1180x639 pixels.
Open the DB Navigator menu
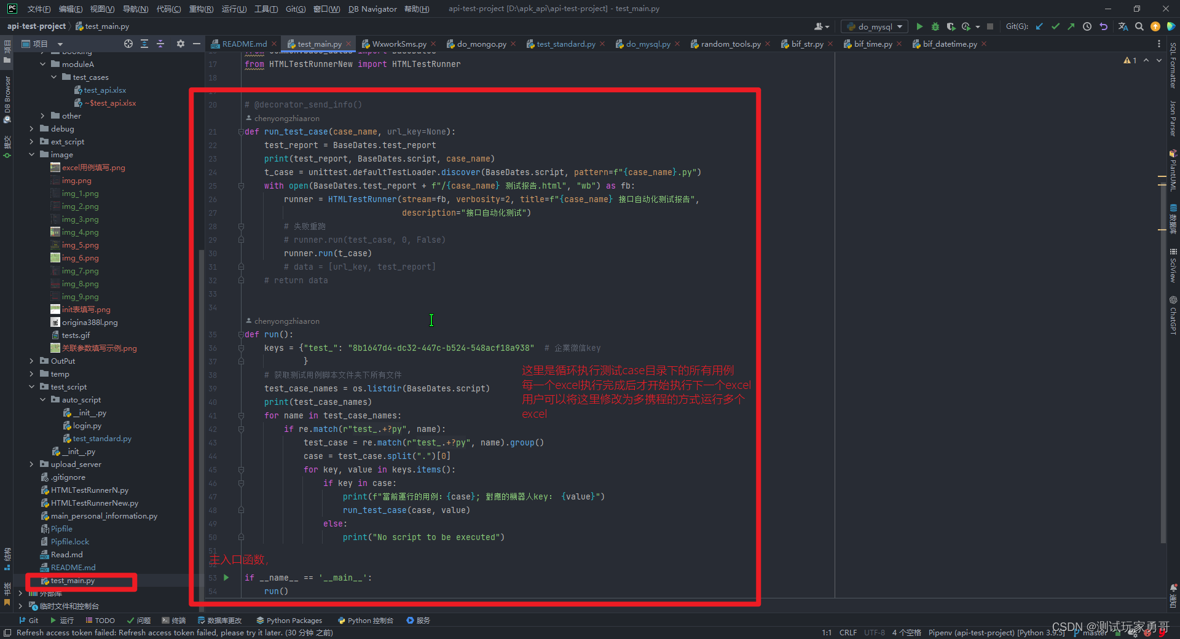[372, 9]
